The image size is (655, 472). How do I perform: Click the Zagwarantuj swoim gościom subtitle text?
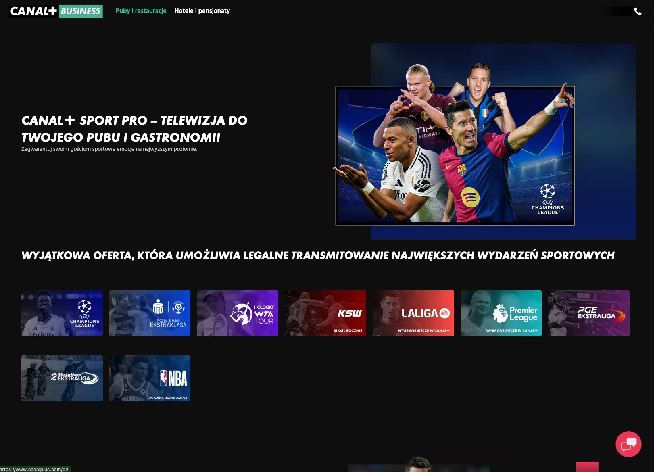tap(109, 149)
